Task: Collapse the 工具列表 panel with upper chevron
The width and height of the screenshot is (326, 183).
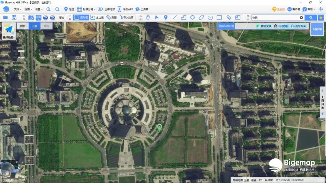Action: [322, 91]
